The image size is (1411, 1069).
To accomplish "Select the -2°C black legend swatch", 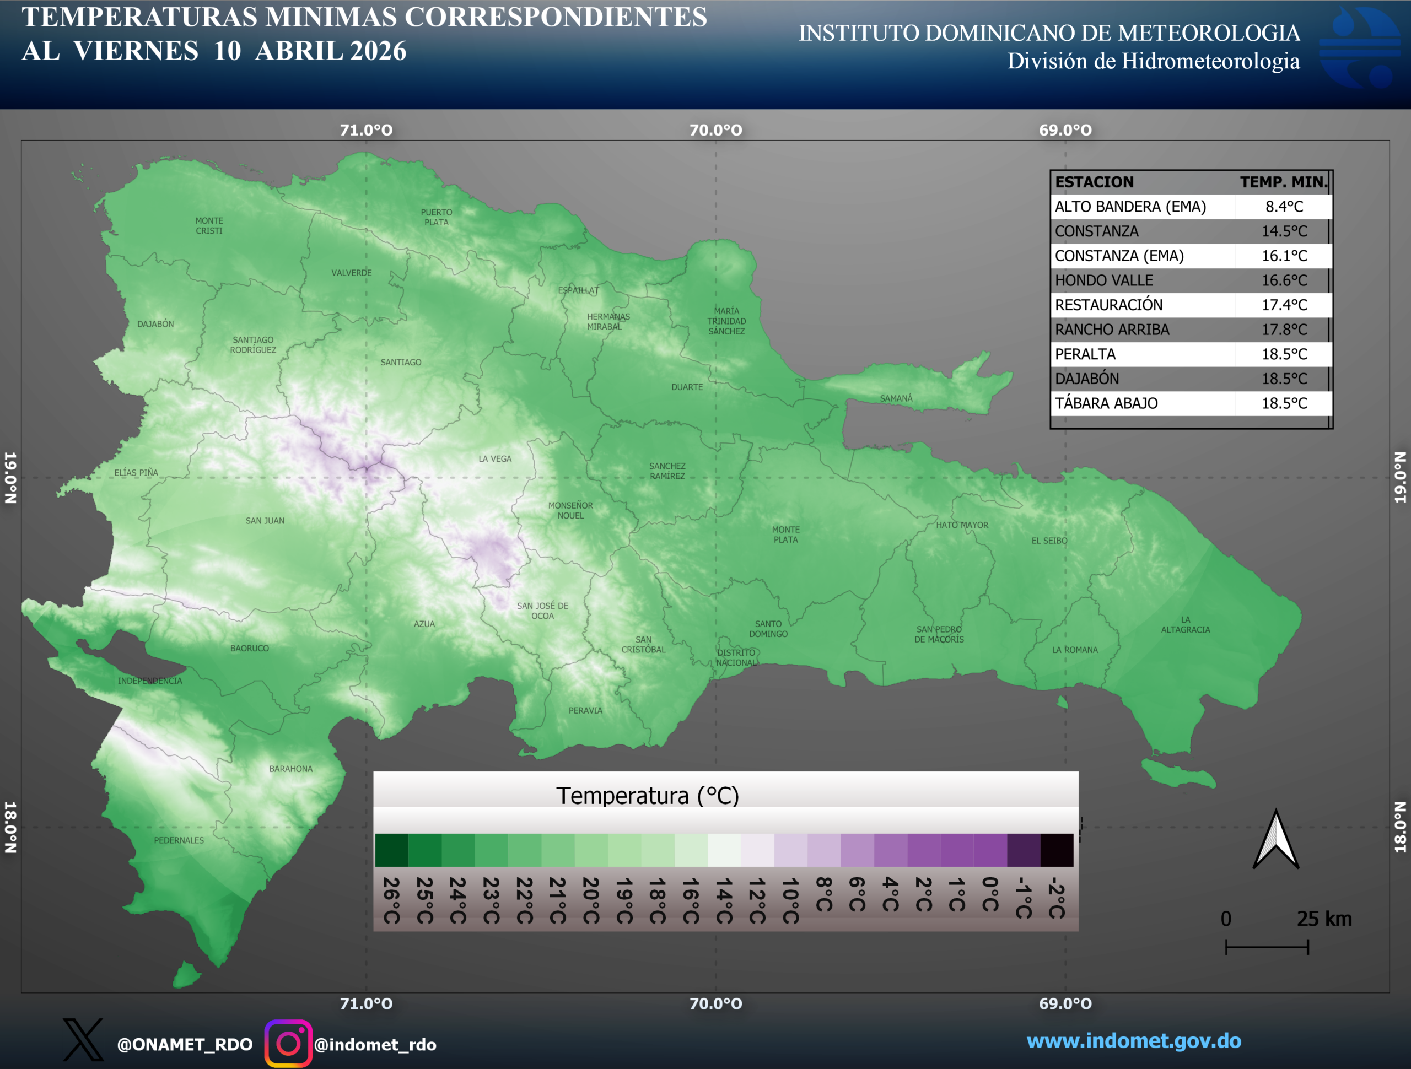I will (1057, 850).
